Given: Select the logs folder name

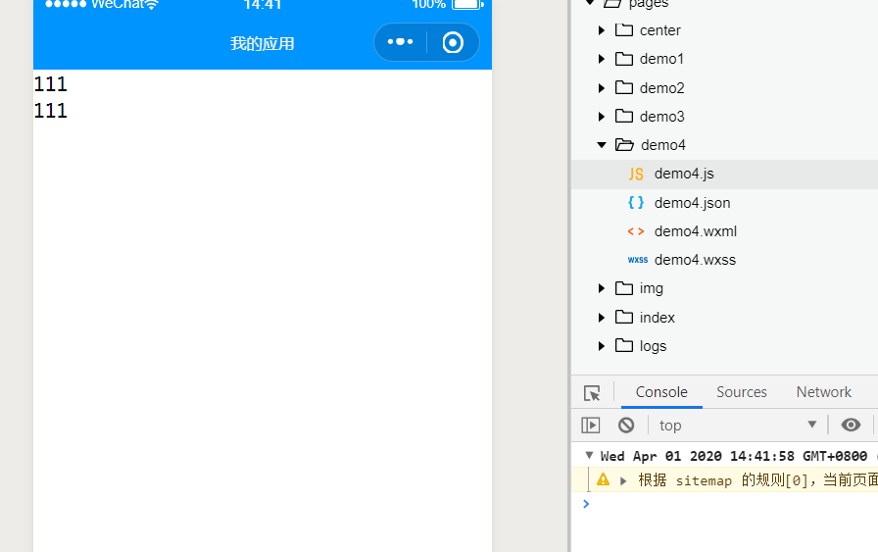Looking at the screenshot, I should pyautogui.click(x=653, y=346).
